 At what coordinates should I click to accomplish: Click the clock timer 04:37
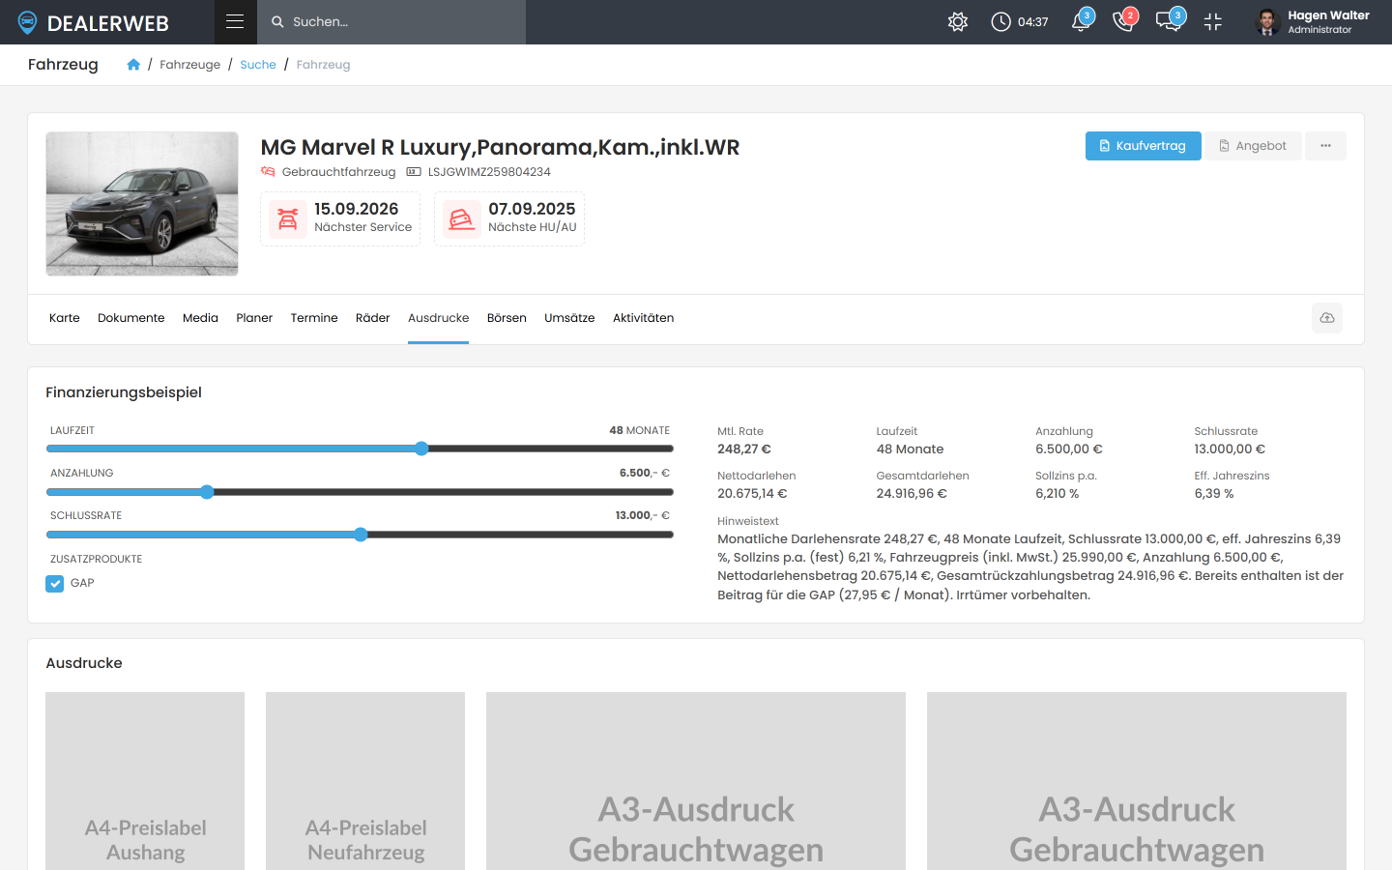point(1020,22)
